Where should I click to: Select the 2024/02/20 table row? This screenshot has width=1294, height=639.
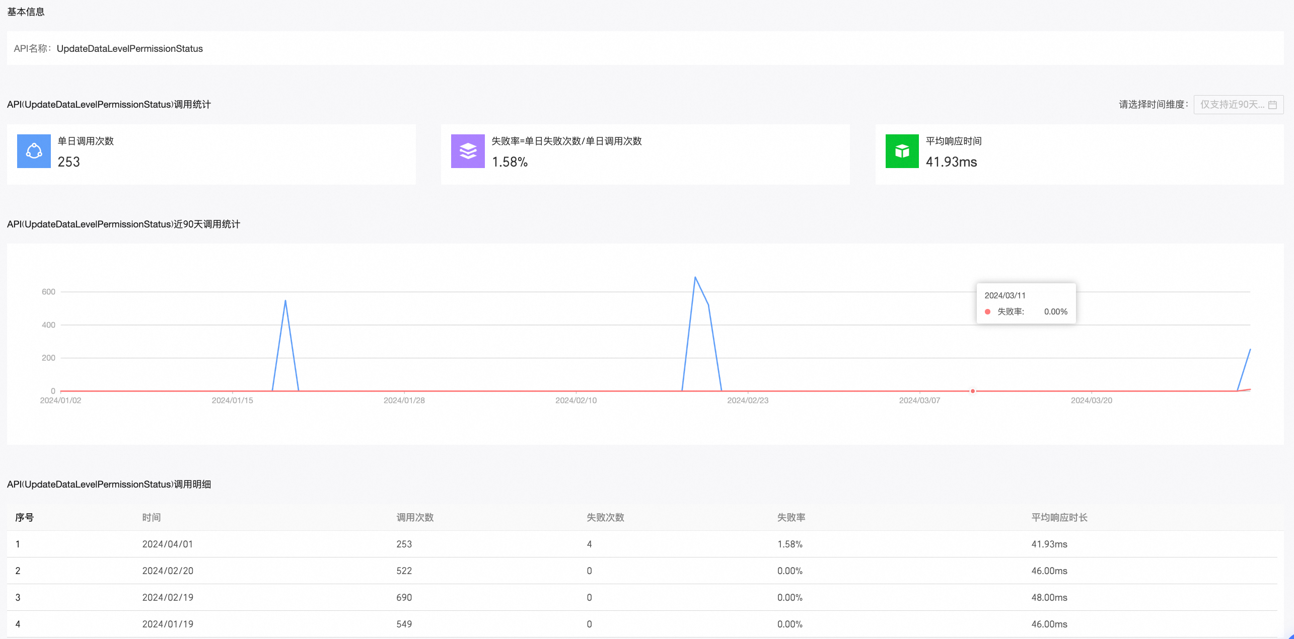click(x=168, y=571)
